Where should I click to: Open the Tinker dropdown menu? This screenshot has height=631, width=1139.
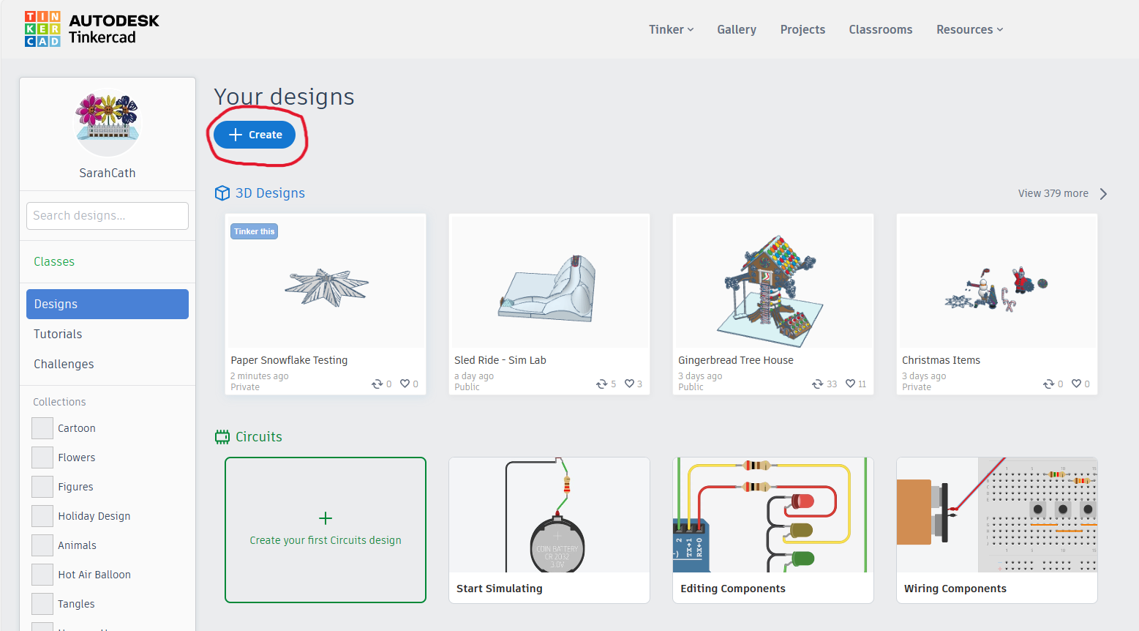(670, 29)
